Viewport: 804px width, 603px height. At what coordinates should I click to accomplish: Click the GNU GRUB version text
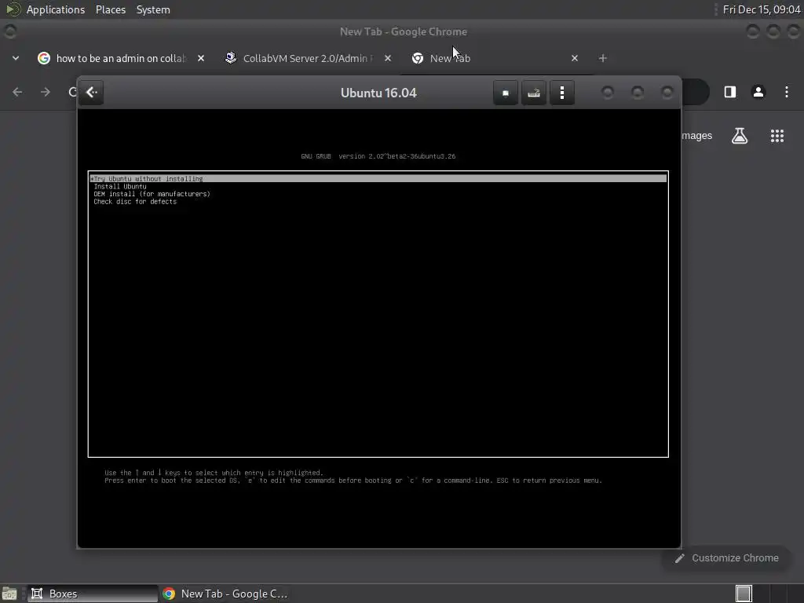point(378,156)
